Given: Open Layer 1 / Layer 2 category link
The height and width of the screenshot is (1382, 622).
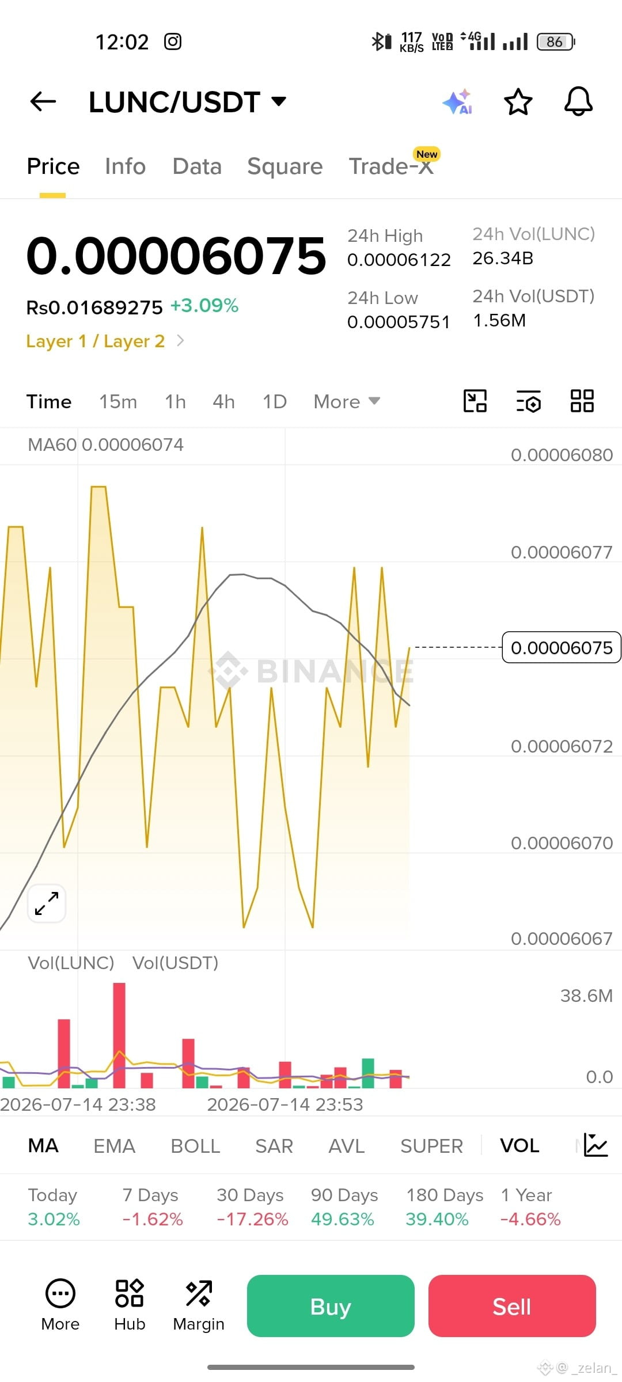Looking at the screenshot, I should tap(96, 341).
